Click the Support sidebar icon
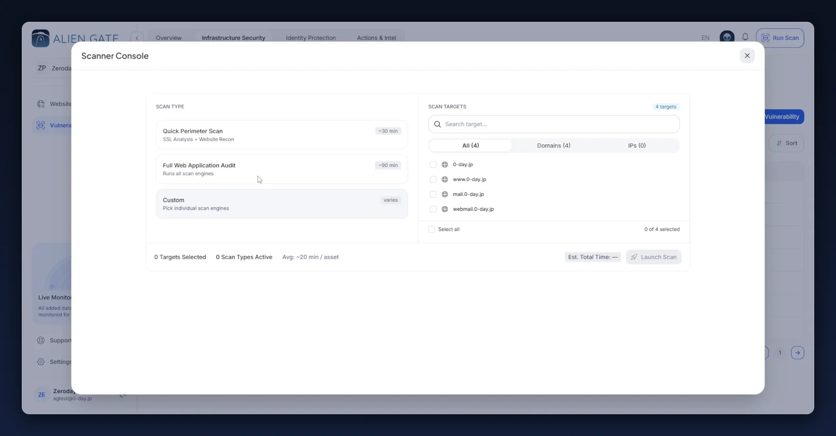836x436 pixels. [x=41, y=340]
